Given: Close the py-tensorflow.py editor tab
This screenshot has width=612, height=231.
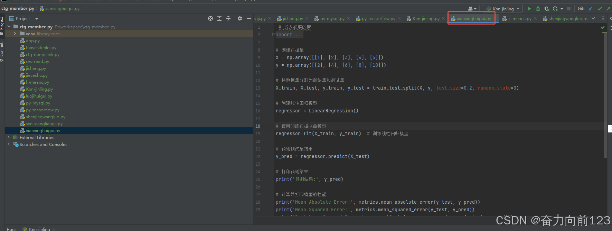Looking at the screenshot, I should click(399, 18).
